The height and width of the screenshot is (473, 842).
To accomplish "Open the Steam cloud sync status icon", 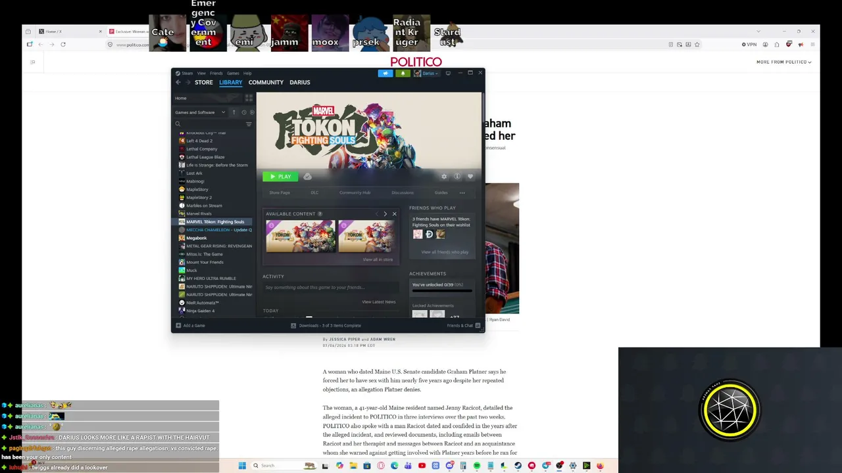I will (307, 177).
